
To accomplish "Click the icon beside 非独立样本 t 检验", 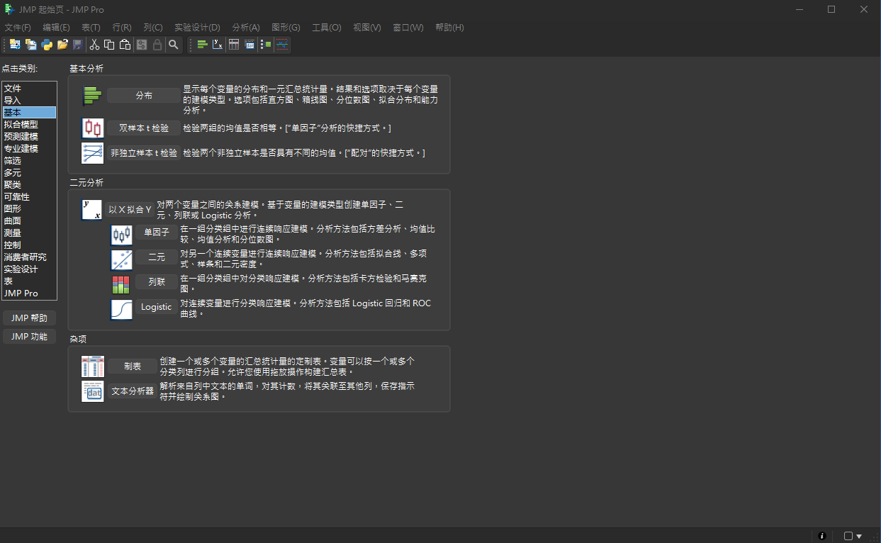I will point(93,153).
